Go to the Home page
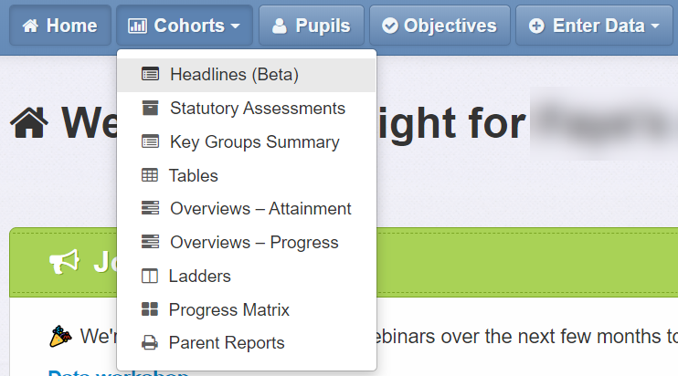Screen dimensions: 678x376 pos(60,26)
